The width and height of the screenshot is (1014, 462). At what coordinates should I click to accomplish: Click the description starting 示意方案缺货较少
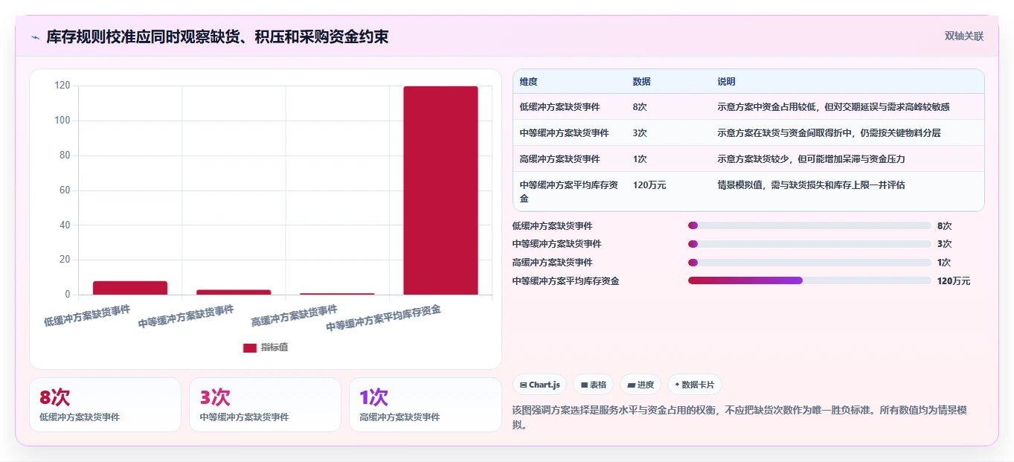[x=811, y=158]
